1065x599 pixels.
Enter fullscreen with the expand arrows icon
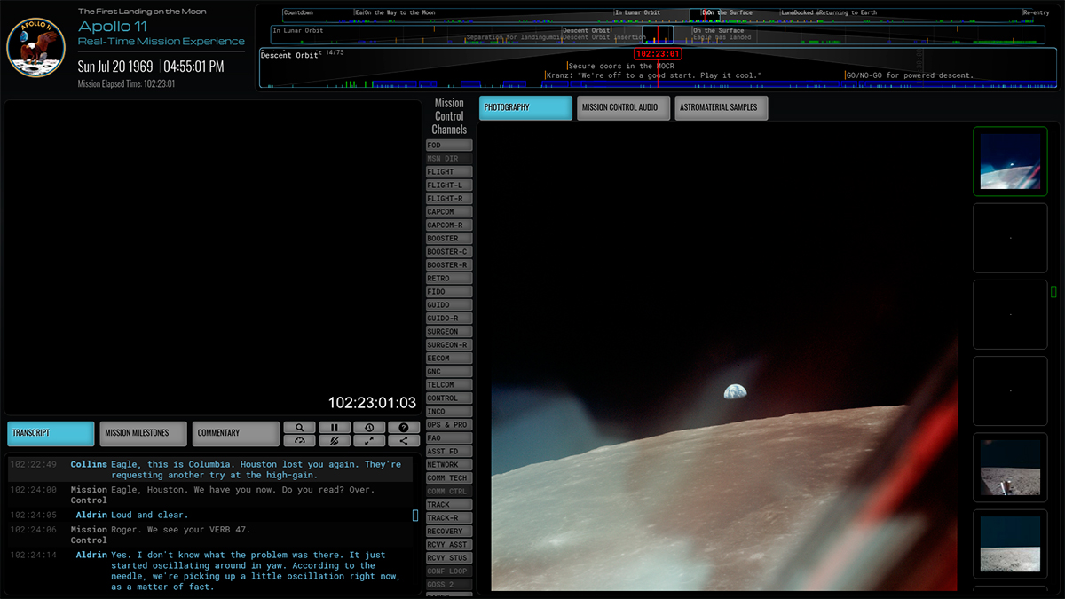[369, 440]
